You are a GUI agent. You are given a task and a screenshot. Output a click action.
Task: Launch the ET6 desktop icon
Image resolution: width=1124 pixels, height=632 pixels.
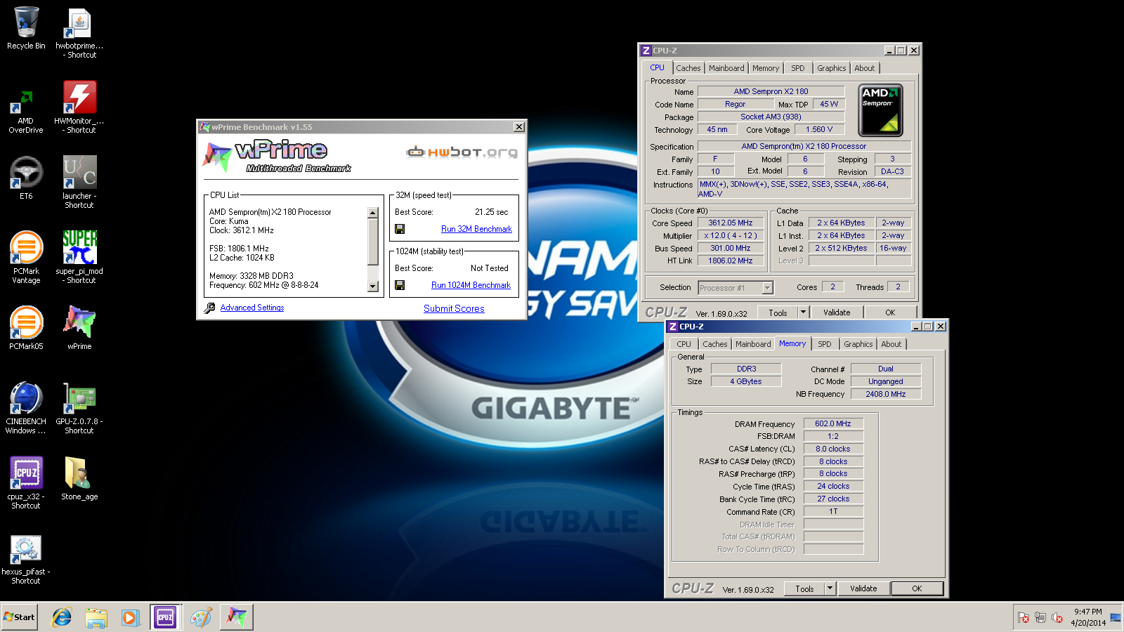coord(26,178)
